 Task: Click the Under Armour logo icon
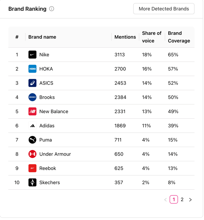click(32, 154)
